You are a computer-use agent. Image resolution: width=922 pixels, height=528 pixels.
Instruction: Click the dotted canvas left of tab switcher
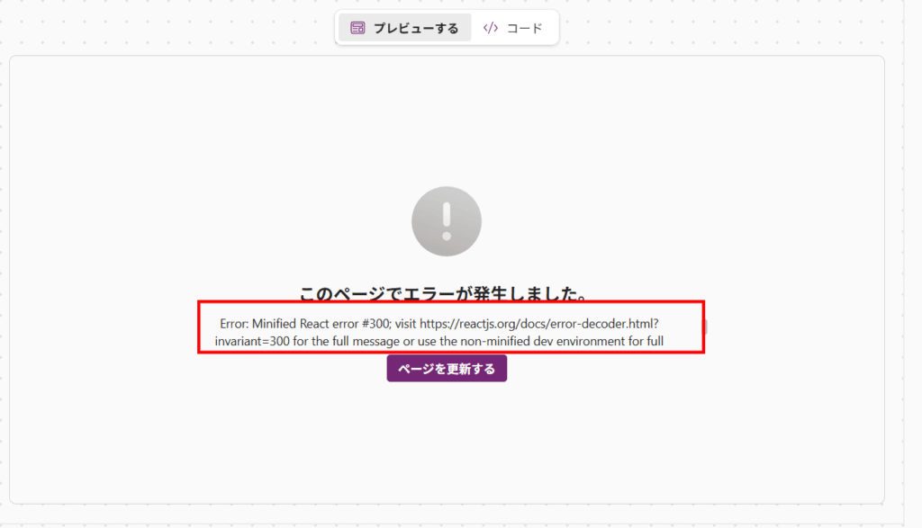(x=162, y=27)
